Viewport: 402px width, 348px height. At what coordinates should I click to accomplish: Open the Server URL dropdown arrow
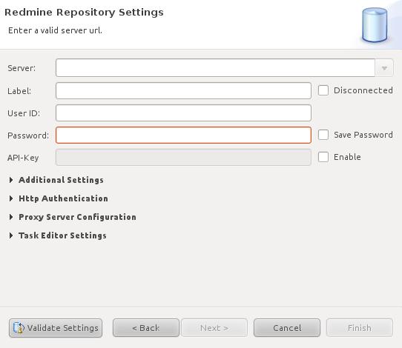[x=384, y=68]
